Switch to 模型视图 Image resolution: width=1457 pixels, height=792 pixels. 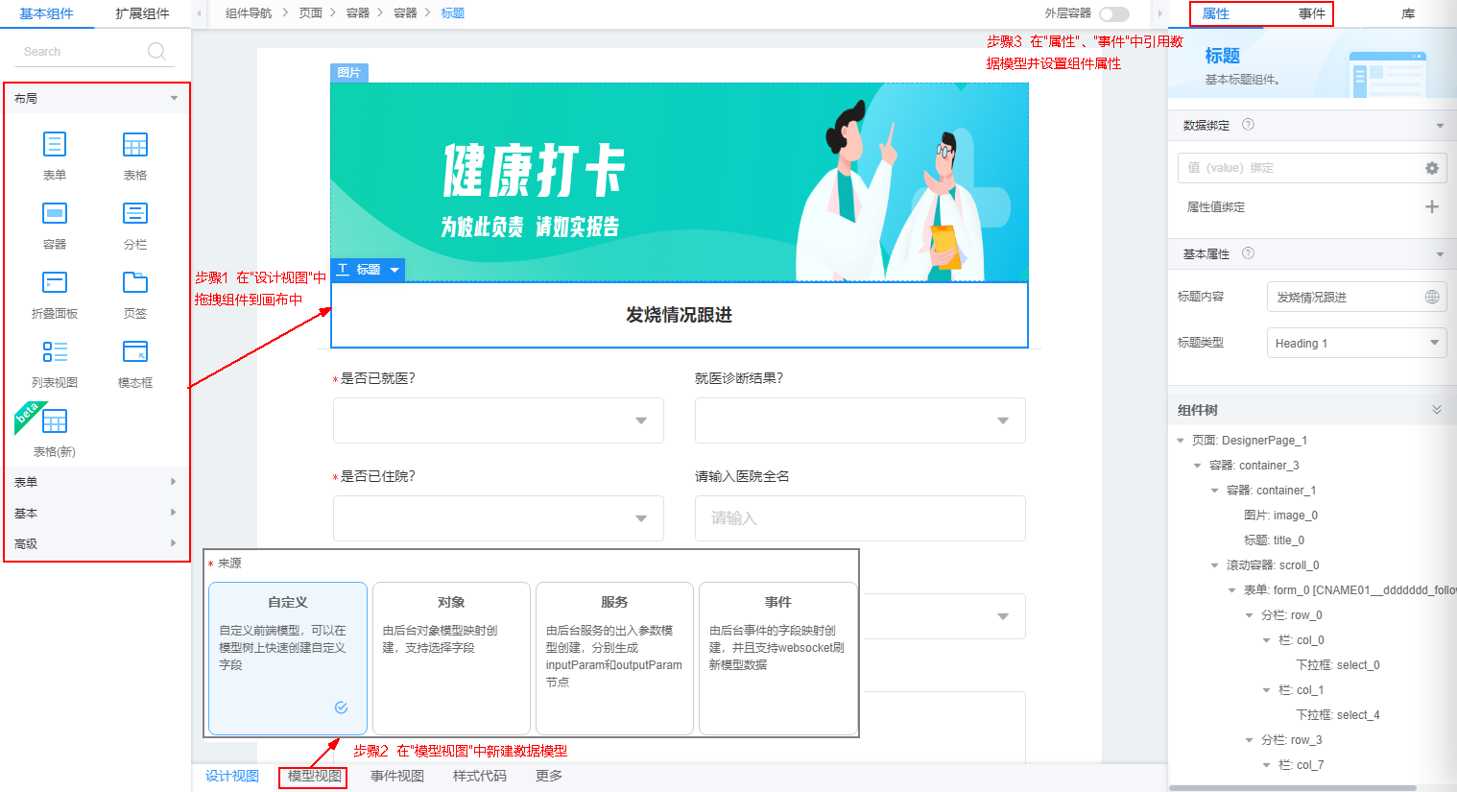(x=315, y=776)
